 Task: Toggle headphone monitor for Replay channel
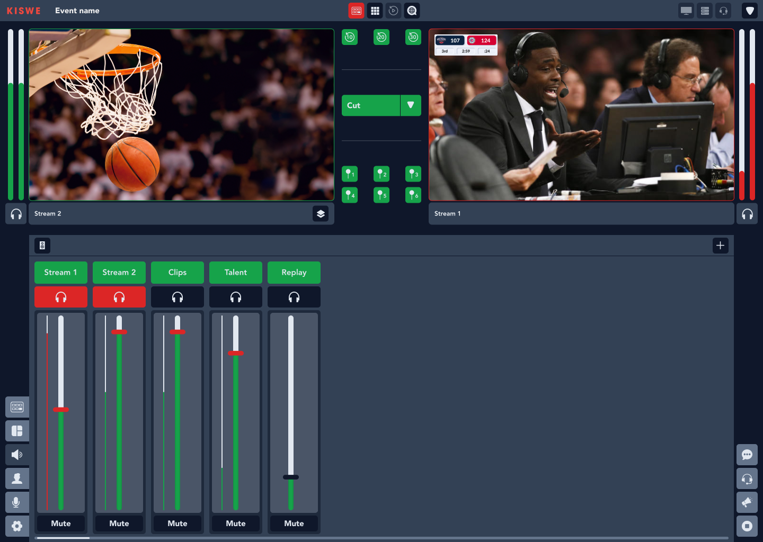tap(294, 297)
